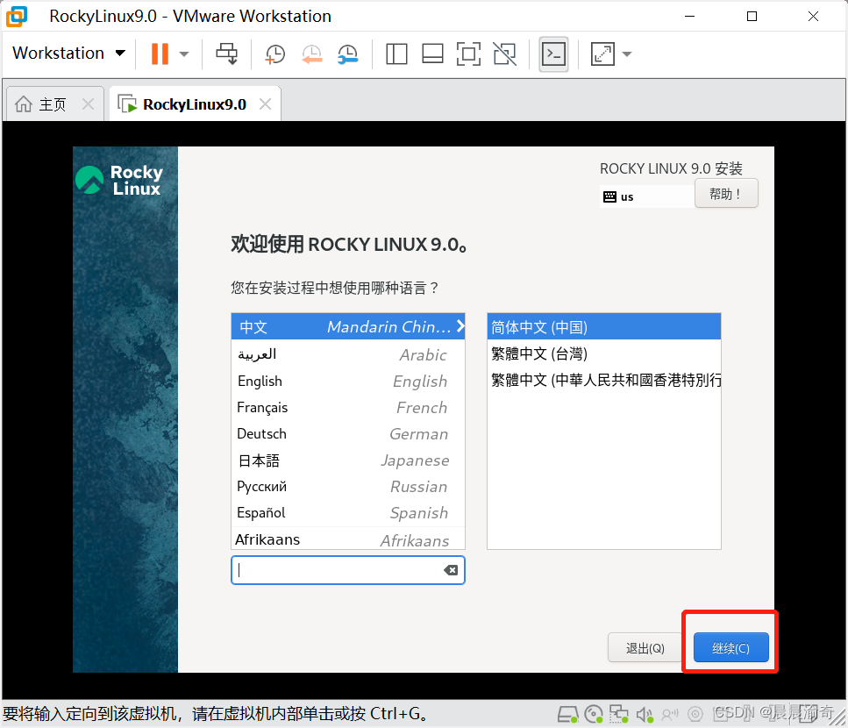Open the snapshot manager

click(348, 54)
